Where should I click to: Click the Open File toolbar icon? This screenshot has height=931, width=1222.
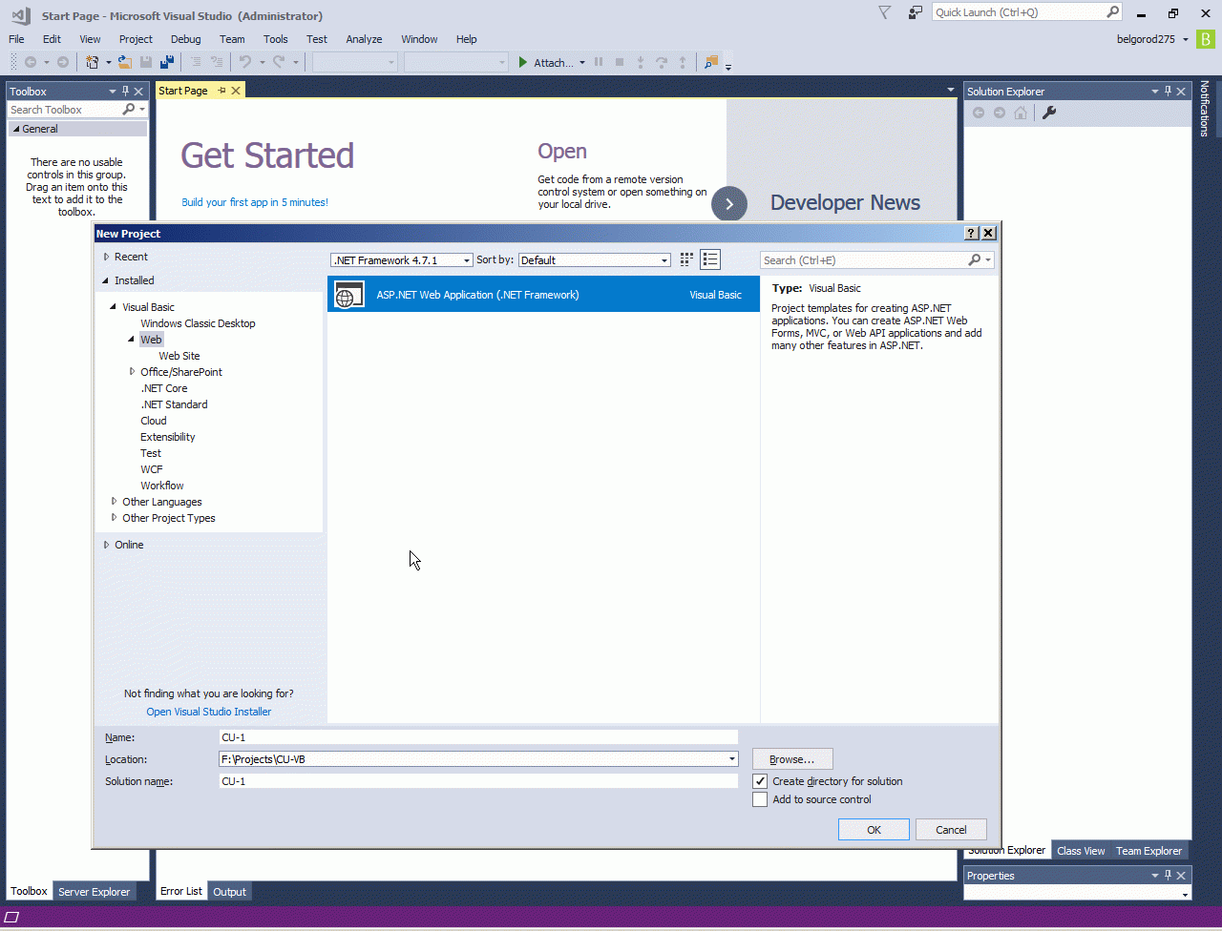pos(124,63)
